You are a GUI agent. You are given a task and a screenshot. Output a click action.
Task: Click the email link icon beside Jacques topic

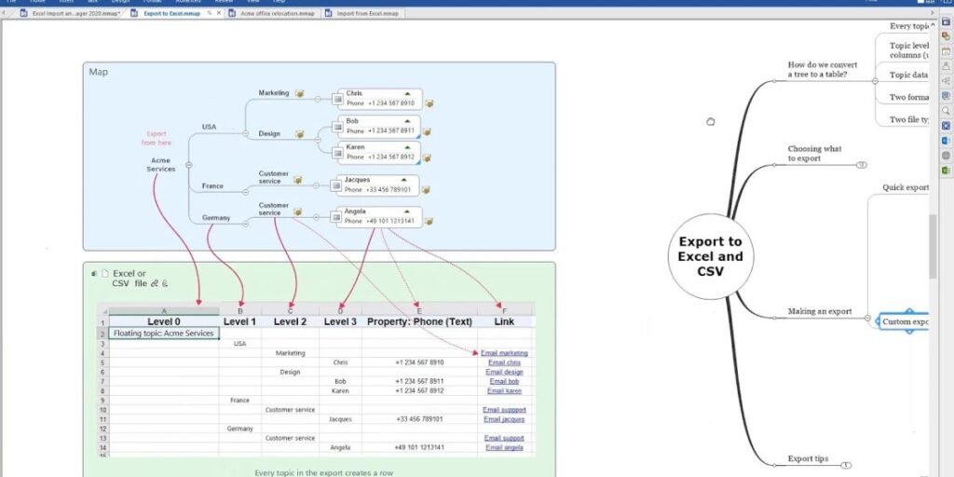coord(426,190)
